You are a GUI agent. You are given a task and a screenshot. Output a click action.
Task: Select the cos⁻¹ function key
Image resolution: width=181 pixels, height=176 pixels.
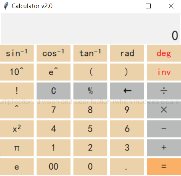[x=54, y=53]
